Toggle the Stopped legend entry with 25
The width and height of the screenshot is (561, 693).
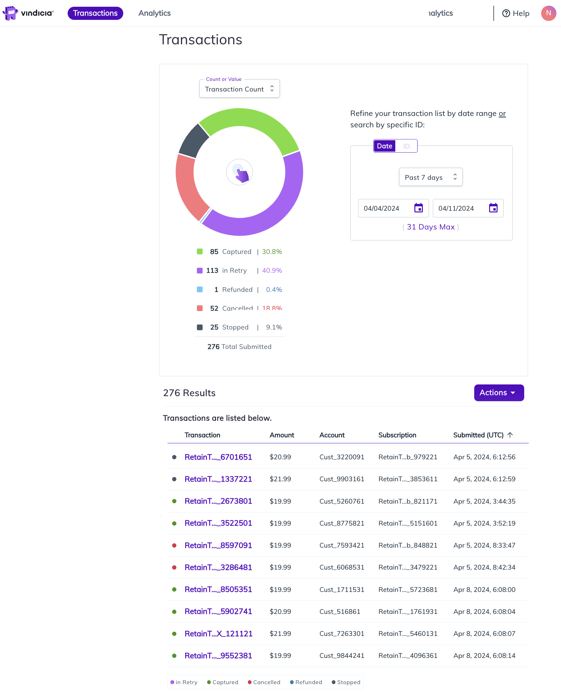(239, 327)
